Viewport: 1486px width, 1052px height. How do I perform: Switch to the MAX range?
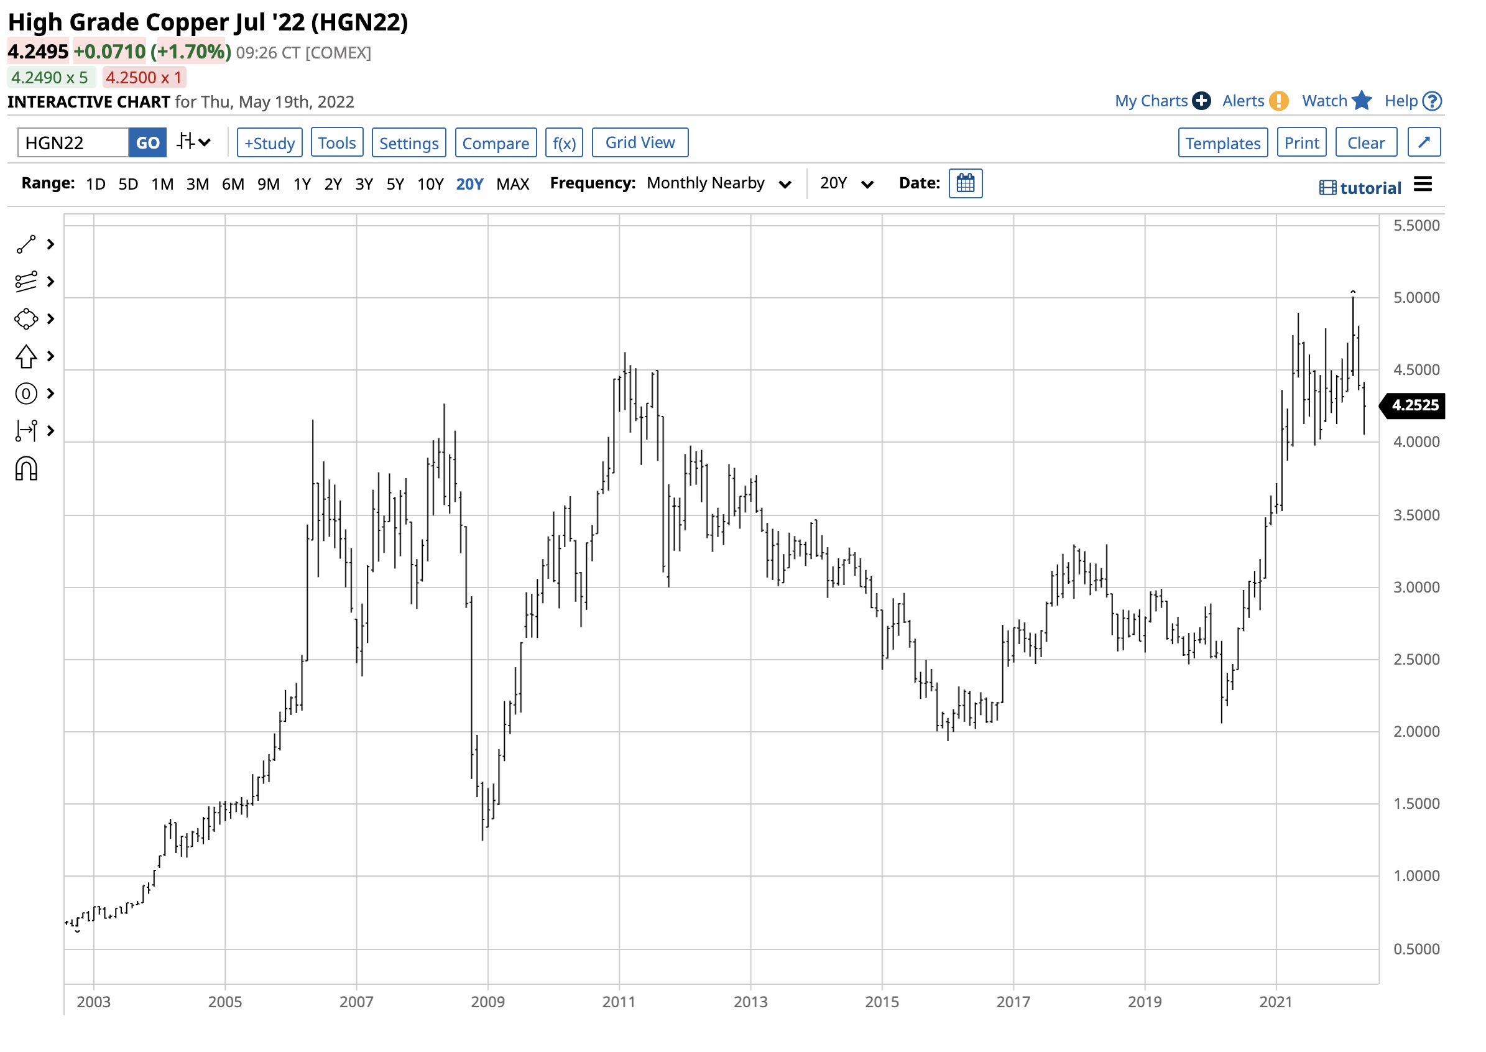coord(513,185)
